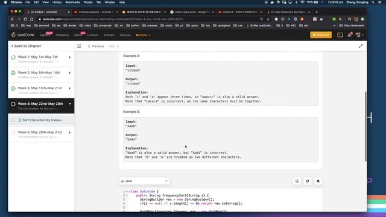Click Week 1 progress circle
Viewport: 386px width, 217px height.
(13, 57)
